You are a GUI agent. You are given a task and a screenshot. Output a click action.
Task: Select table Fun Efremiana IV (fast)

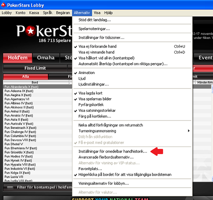(37, 148)
